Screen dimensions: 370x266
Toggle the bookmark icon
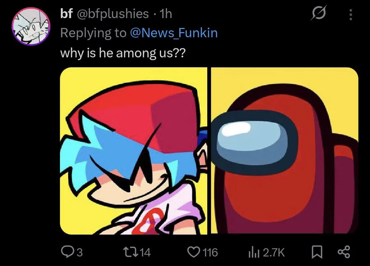[317, 252]
